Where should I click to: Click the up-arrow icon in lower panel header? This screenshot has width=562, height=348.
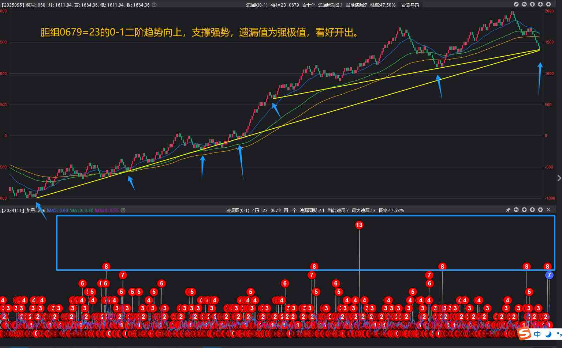(x=524, y=210)
